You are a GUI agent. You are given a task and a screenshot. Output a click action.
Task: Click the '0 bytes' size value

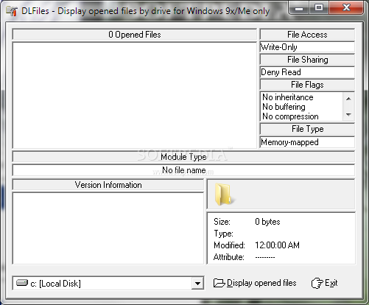267,222
